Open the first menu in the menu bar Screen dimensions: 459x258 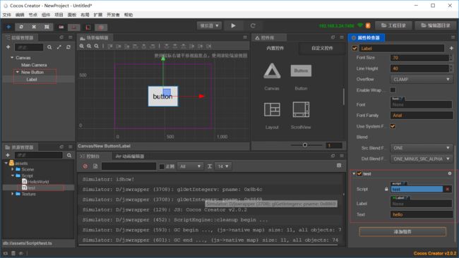point(7,15)
